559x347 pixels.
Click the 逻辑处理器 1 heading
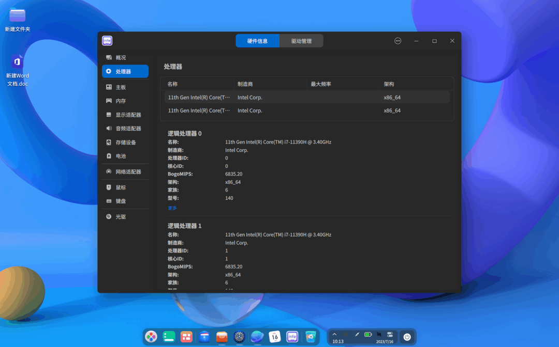click(x=185, y=226)
